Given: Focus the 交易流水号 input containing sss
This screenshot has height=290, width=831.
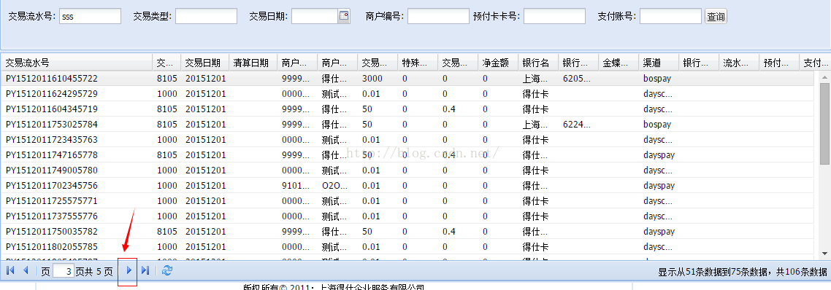Looking at the screenshot, I should (x=90, y=17).
